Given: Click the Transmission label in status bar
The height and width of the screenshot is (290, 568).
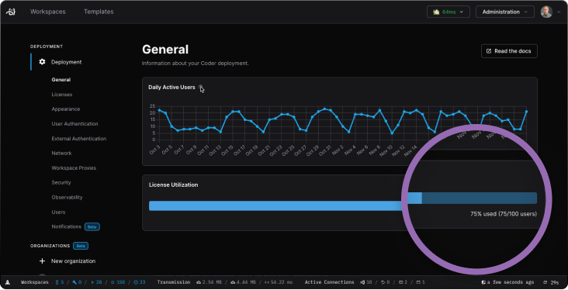Looking at the screenshot, I should point(174,282).
